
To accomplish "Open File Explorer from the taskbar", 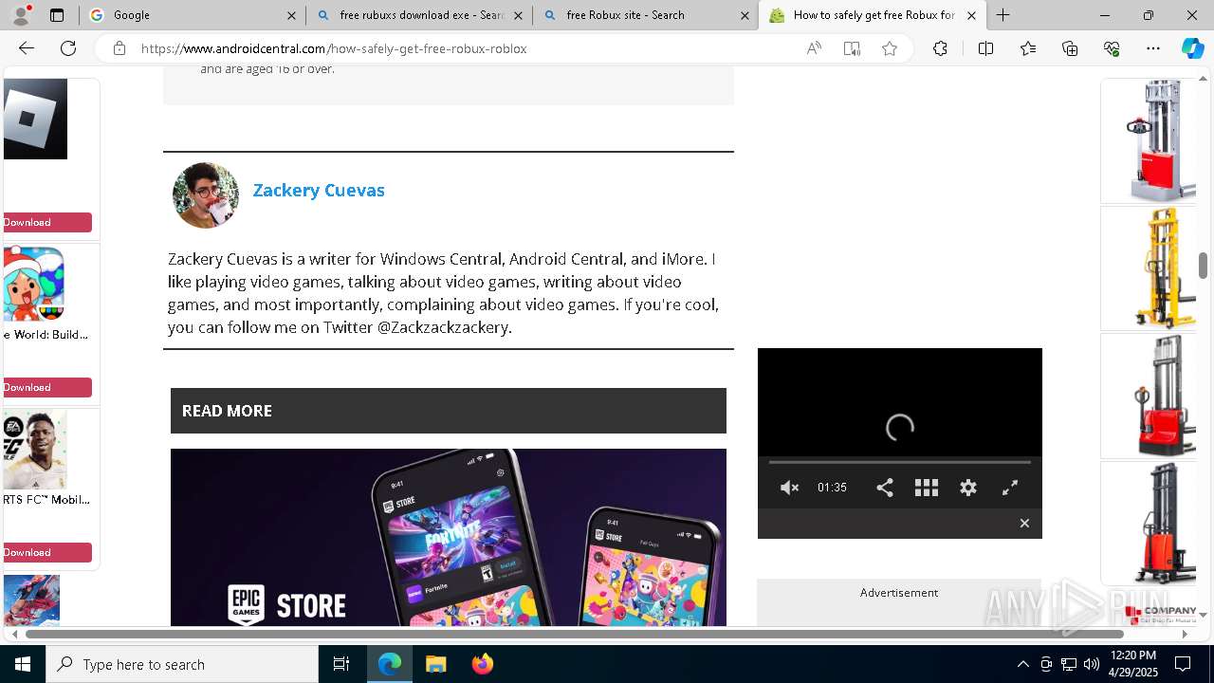I will (436, 664).
